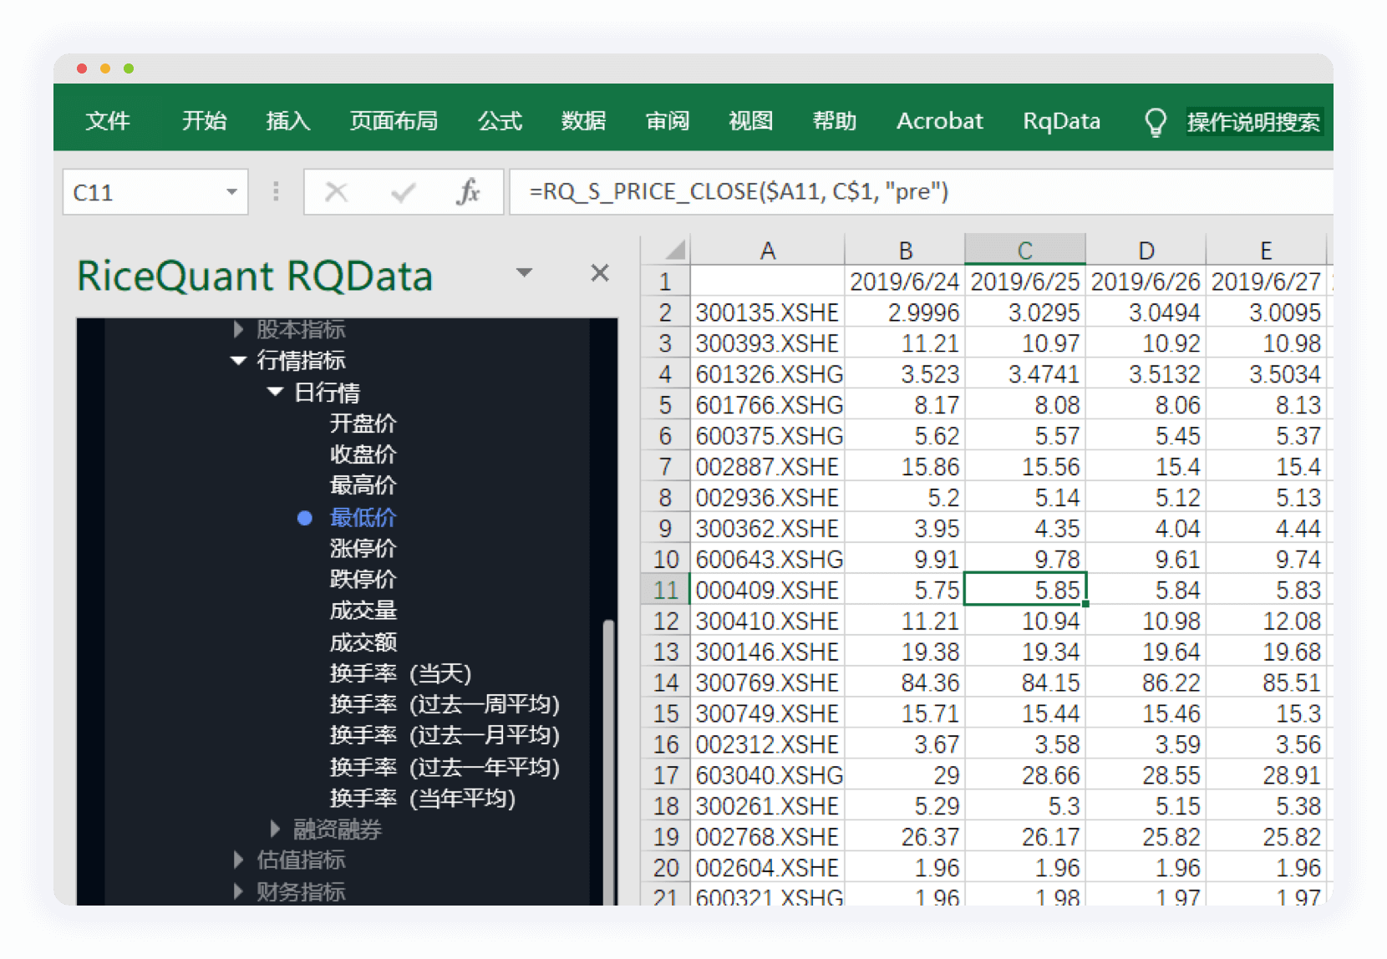
Task: Click the formula bar resize dots handle
Action: click(x=276, y=192)
